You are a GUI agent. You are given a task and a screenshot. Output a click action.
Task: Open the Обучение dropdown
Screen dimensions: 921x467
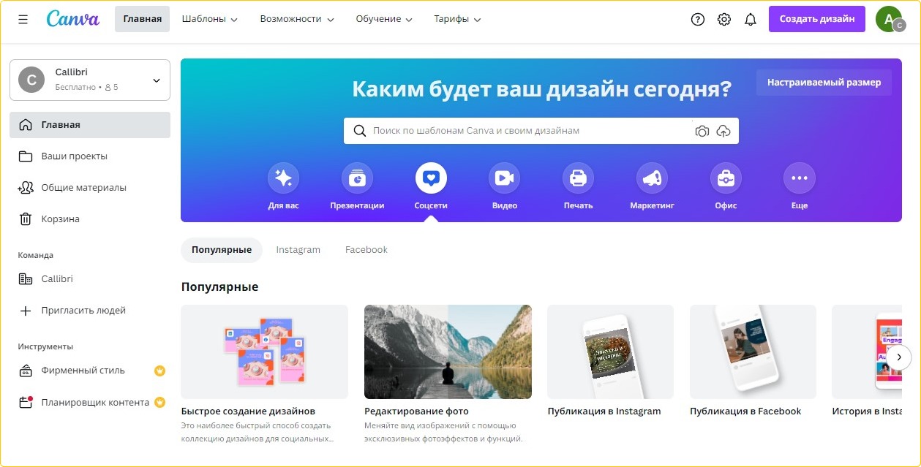pyautogui.click(x=384, y=19)
